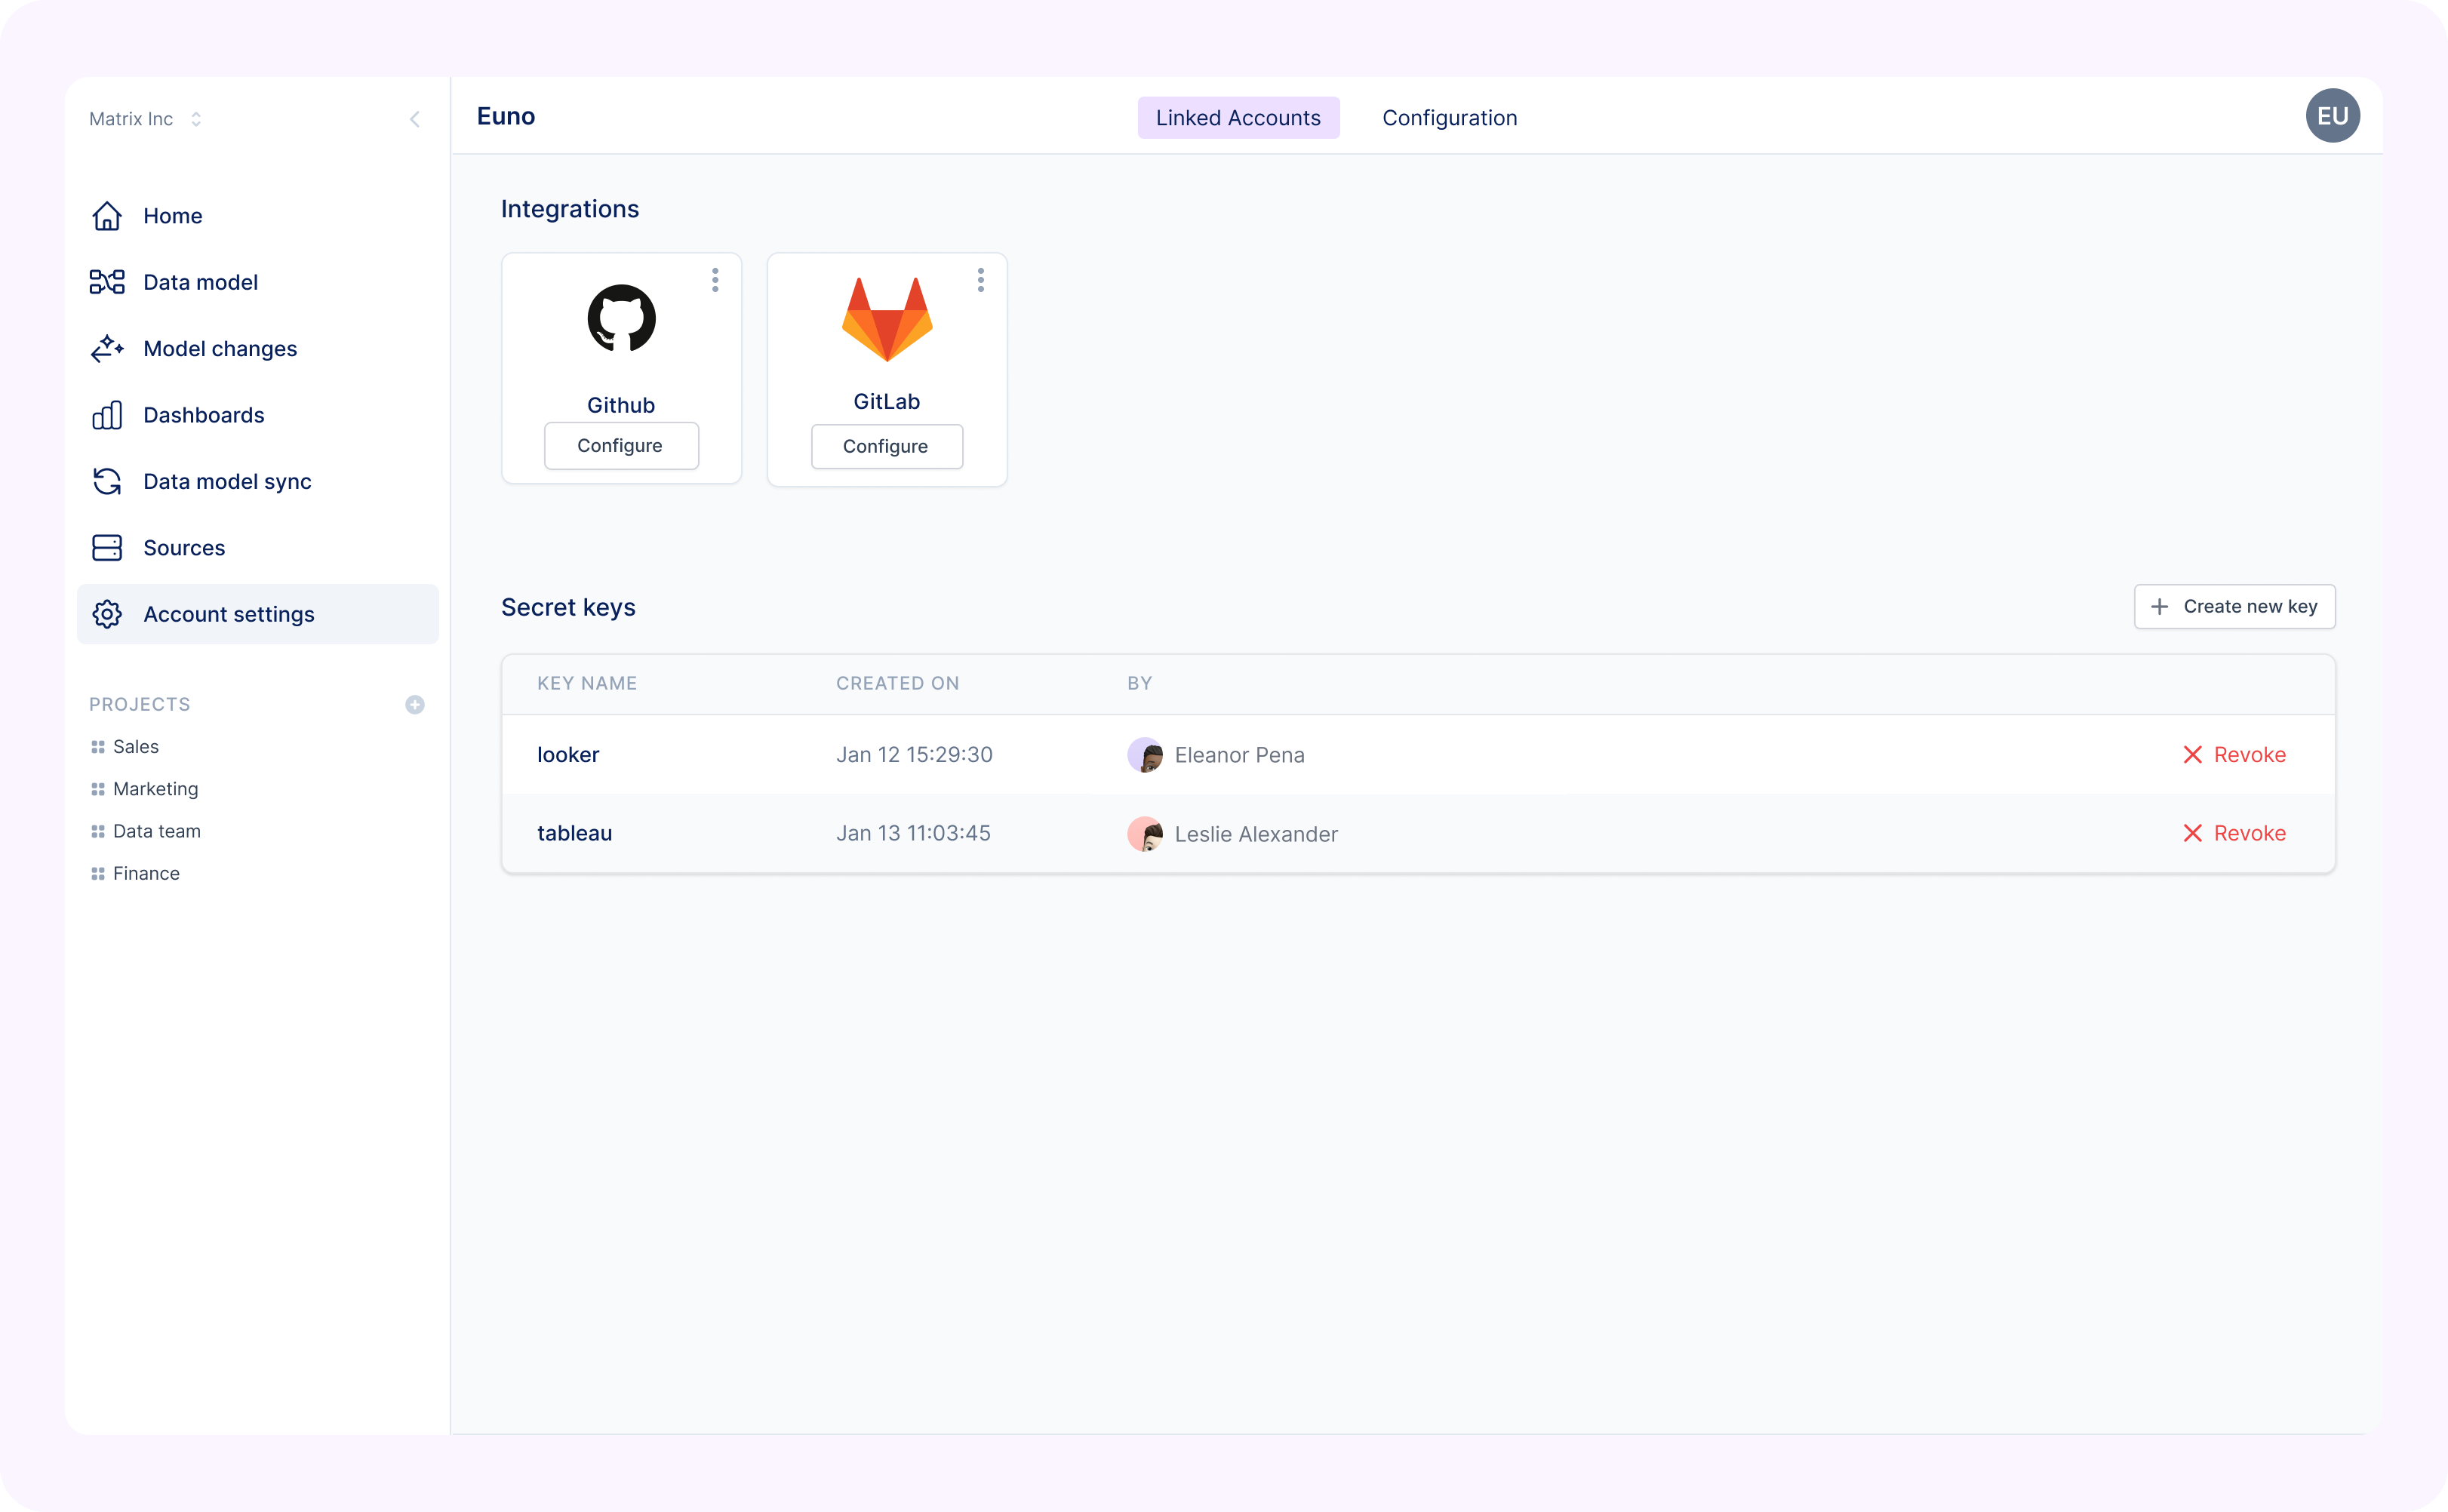Open the Marketing project
The image size is (2448, 1512).
(x=155, y=789)
